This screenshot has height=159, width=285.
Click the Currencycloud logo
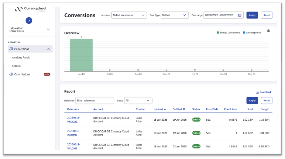click(30, 9)
